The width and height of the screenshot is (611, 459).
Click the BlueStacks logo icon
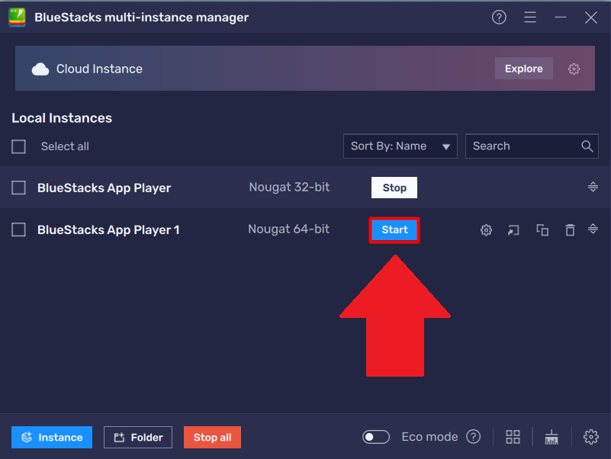[17, 18]
